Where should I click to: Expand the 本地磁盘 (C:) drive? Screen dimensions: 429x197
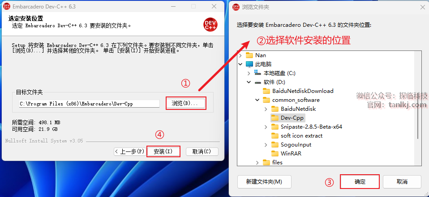[x=249, y=73]
